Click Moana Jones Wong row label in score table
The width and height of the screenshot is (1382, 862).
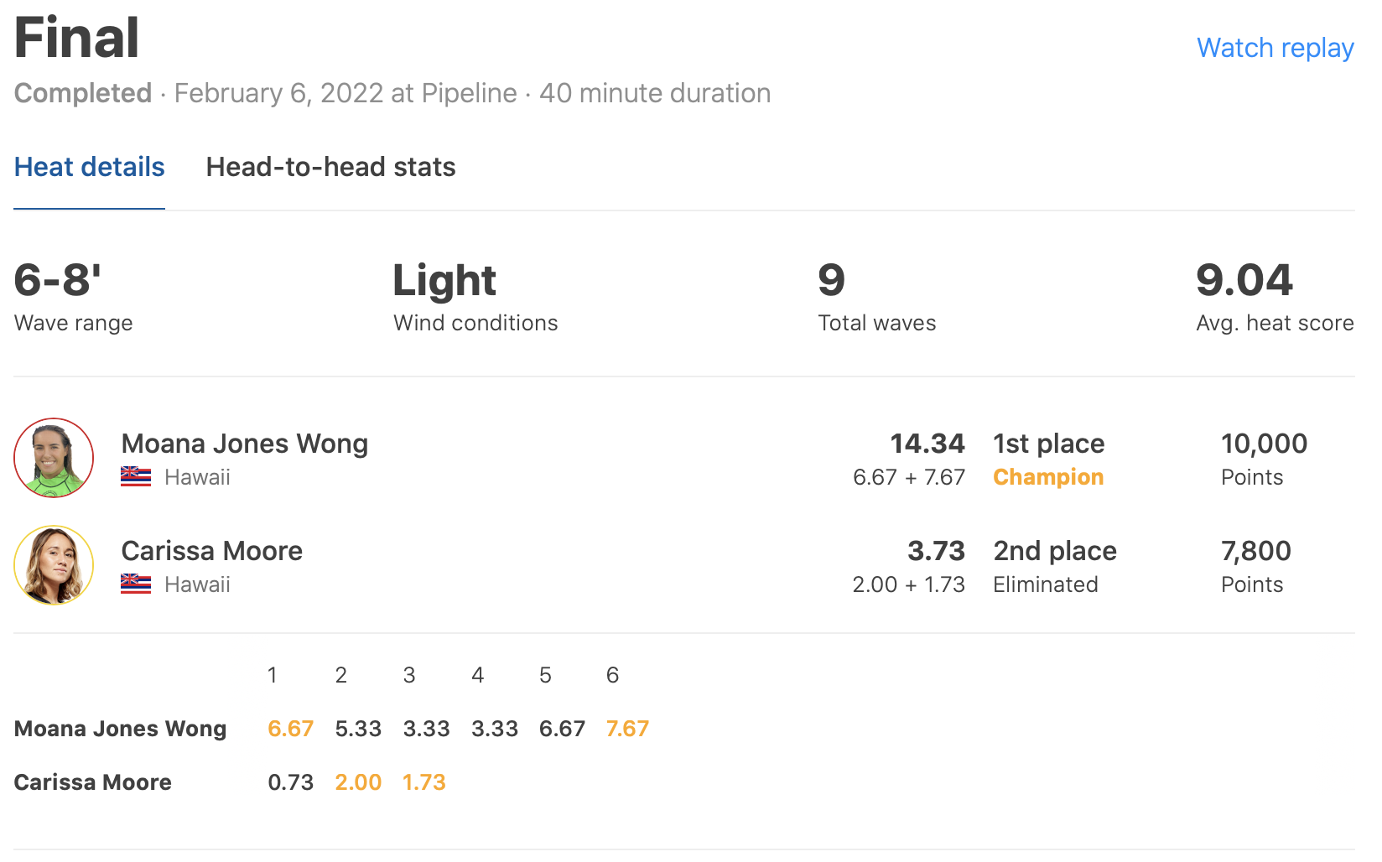[x=121, y=729]
